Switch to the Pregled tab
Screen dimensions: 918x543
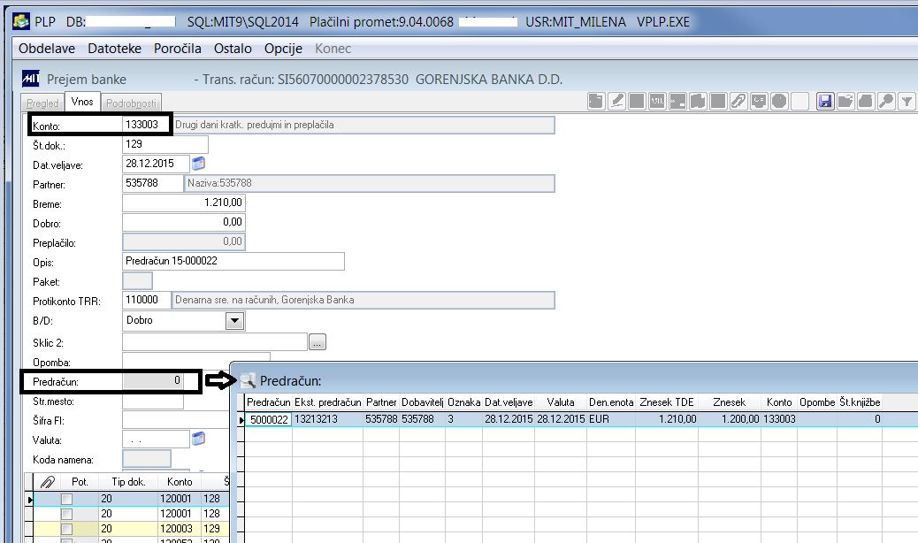(x=42, y=103)
